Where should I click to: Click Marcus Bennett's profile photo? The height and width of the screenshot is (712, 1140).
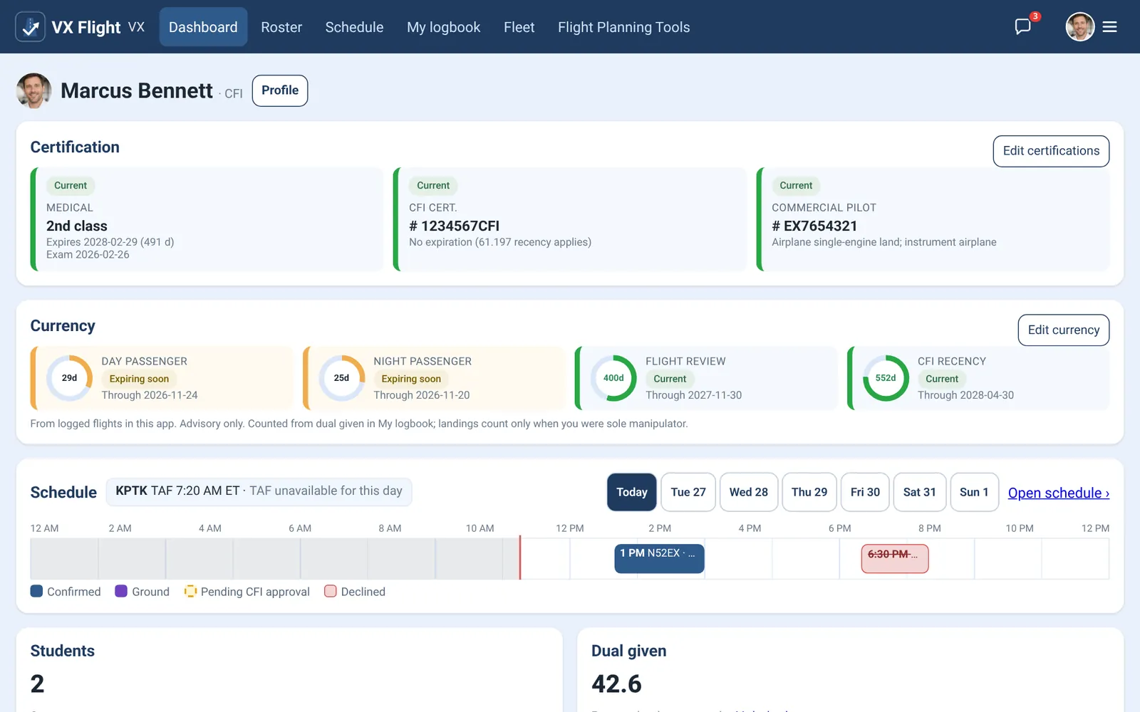coord(34,90)
